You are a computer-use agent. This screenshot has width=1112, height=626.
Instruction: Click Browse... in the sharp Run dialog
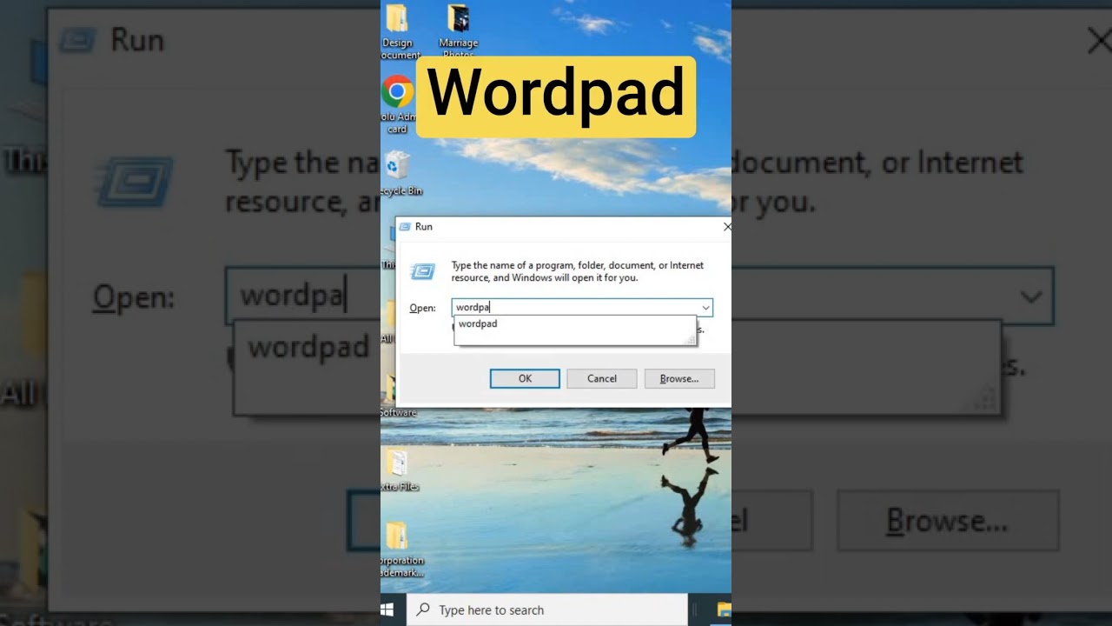[679, 378]
